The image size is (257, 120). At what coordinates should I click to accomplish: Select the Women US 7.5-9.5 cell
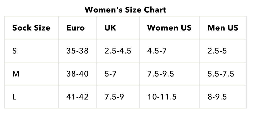click(x=161, y=74)
